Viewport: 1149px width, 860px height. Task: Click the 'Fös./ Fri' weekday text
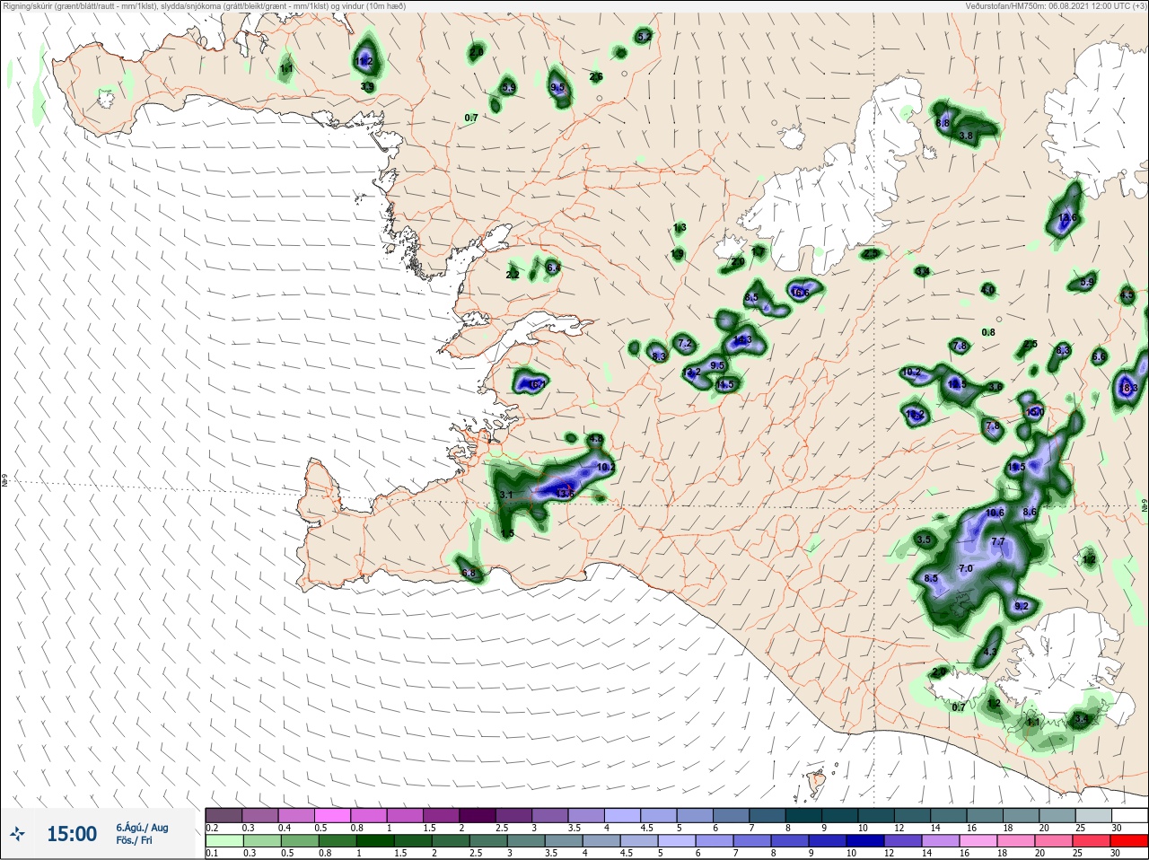pyautogui.click(x=134, y=840)
